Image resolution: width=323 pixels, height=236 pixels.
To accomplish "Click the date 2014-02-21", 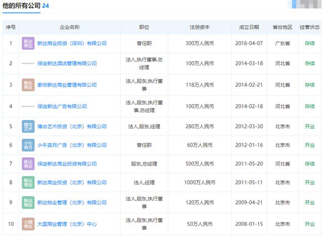I will (x=249, y=85).
